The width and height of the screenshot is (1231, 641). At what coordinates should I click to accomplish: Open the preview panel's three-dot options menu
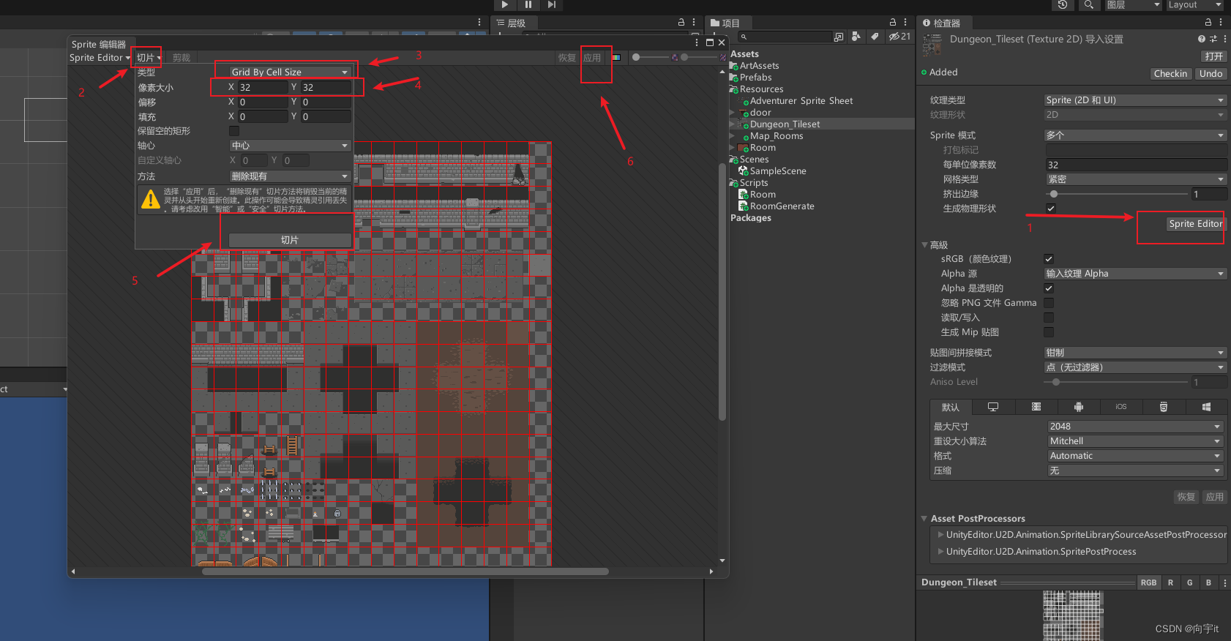click(x=1224, y=582)
